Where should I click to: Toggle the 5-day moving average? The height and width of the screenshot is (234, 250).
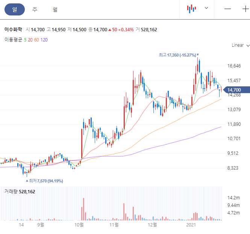point(25,40)
